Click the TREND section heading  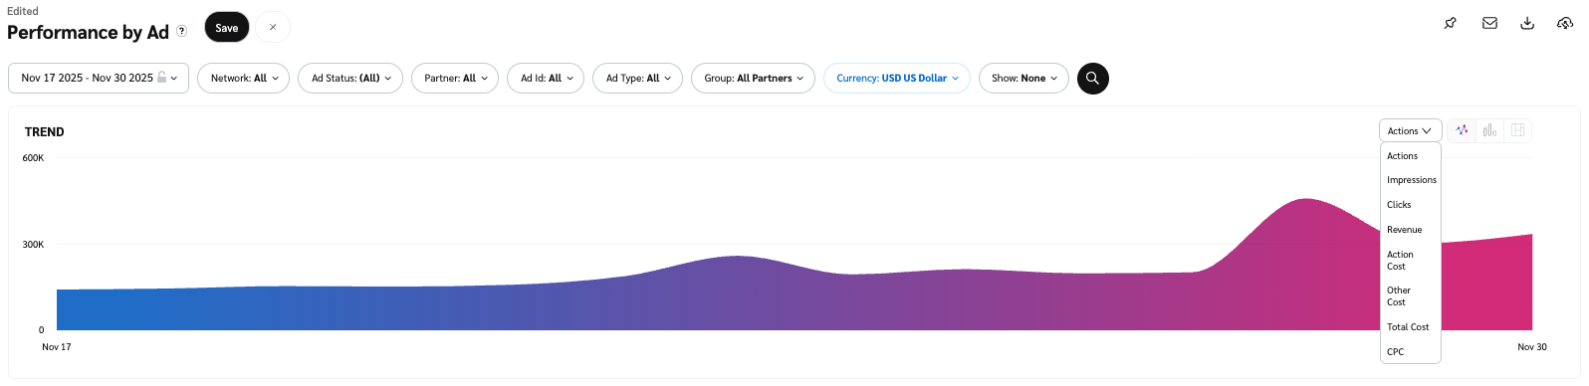[45, 131]
